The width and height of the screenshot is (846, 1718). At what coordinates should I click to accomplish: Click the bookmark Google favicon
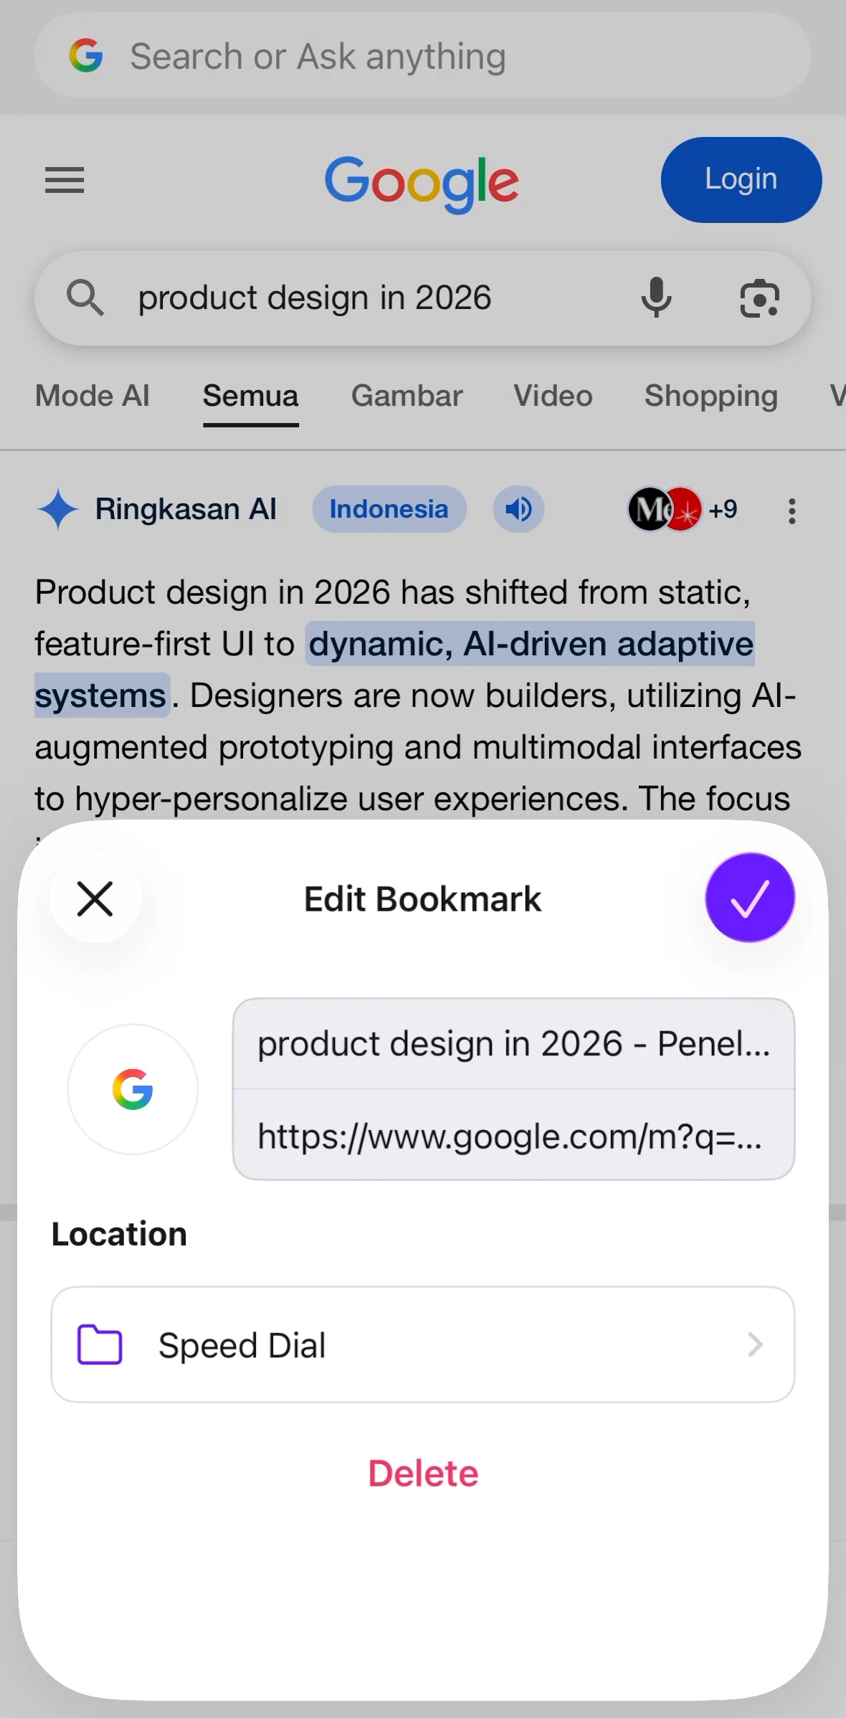tap(133, 1089)
